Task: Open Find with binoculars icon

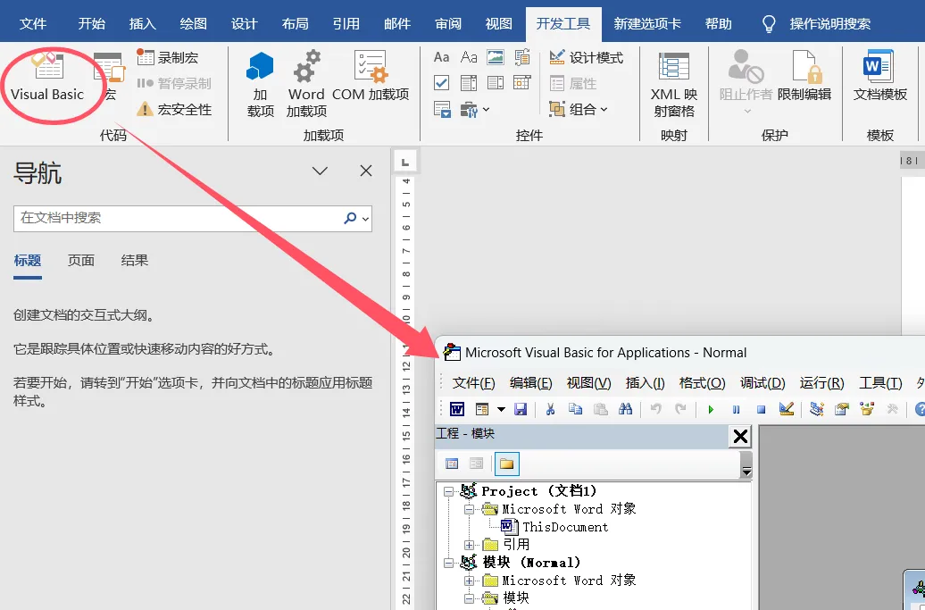Action: point(625,409)
